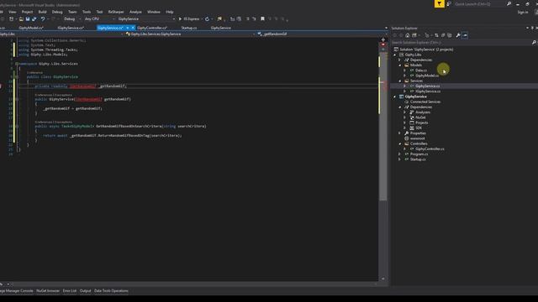Switch to the GiphyModel.cs tab

31,28
